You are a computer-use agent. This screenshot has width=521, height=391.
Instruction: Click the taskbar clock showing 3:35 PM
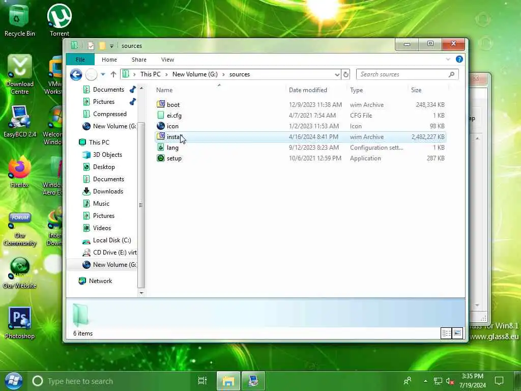coord(473,381)
